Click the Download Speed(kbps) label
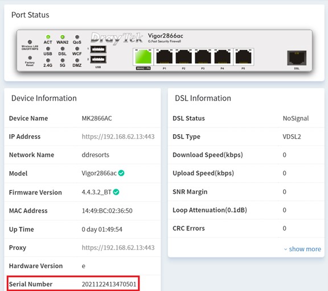The height and width of the screenshot is (291, 328). pyautogui.click(x=208, y=155)
